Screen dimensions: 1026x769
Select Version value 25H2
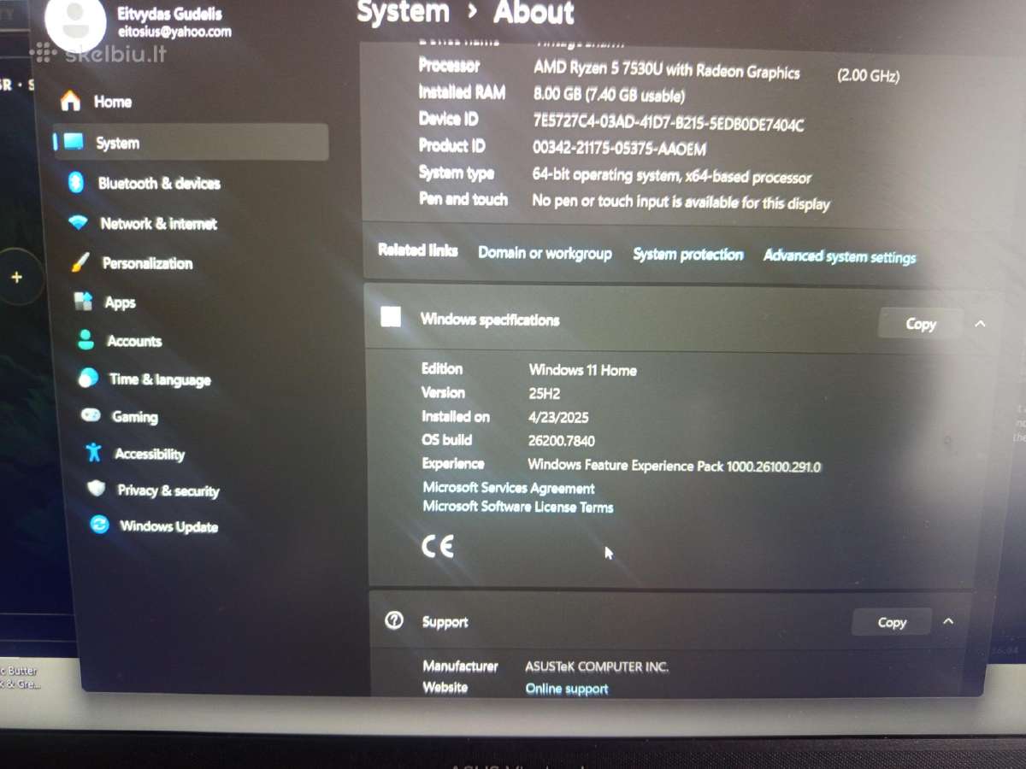(x=545, y=394)
